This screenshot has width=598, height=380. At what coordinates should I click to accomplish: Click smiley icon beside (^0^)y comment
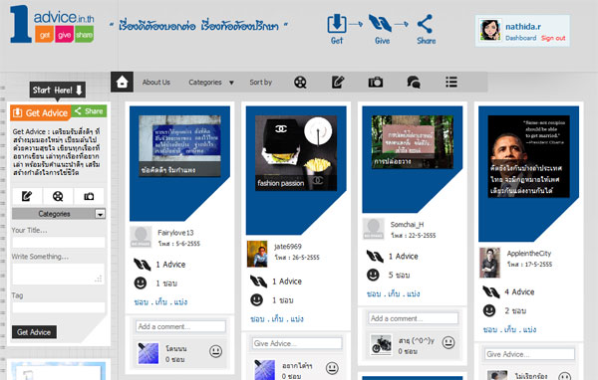coord(448,342)
